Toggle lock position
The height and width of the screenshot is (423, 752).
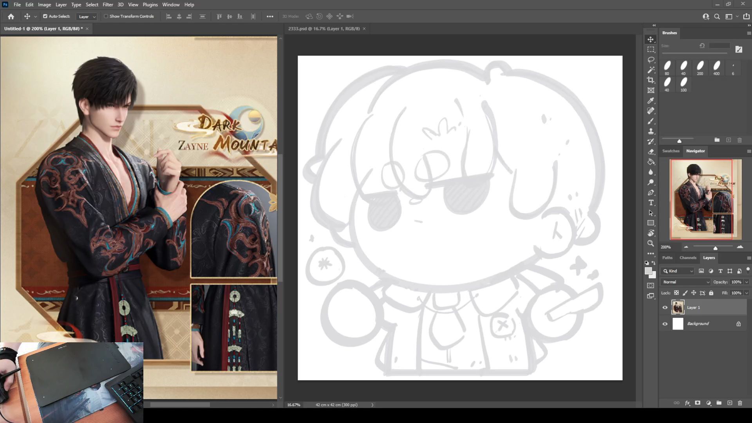[693, 293]
